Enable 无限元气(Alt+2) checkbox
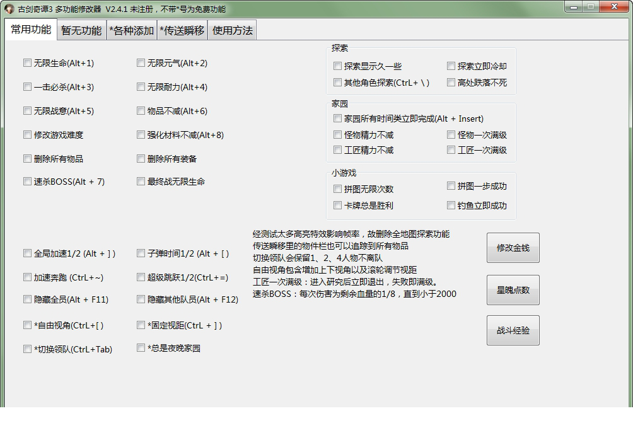Screen dimensions: 633x423 (141, 63)
